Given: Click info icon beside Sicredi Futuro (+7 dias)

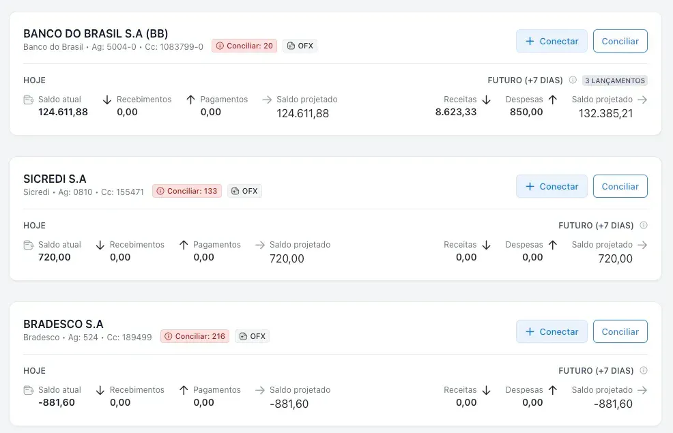Looking at the screenshot, I should [x=644, y=226].
